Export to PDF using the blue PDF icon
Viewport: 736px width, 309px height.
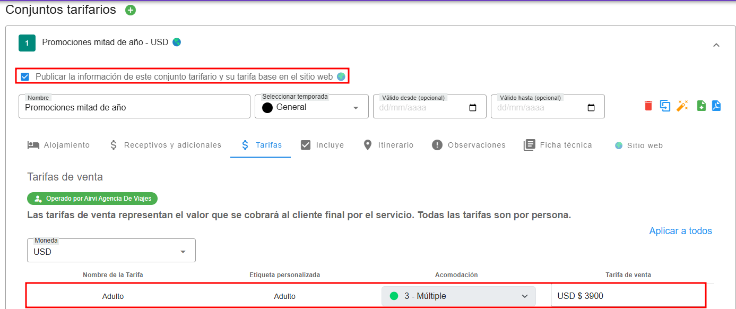pyautogui.click(x=716, y=106)
